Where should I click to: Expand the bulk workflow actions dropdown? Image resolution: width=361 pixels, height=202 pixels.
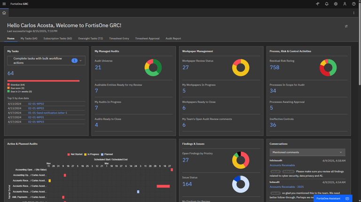(x=80, y=61)
